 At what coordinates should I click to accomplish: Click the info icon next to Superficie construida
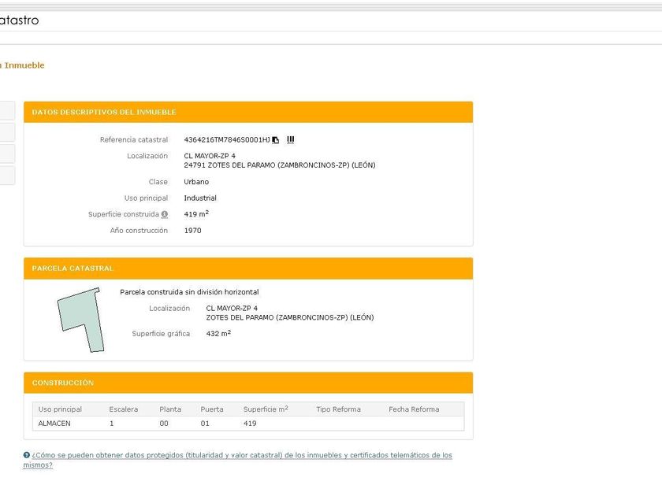(165, 214)
